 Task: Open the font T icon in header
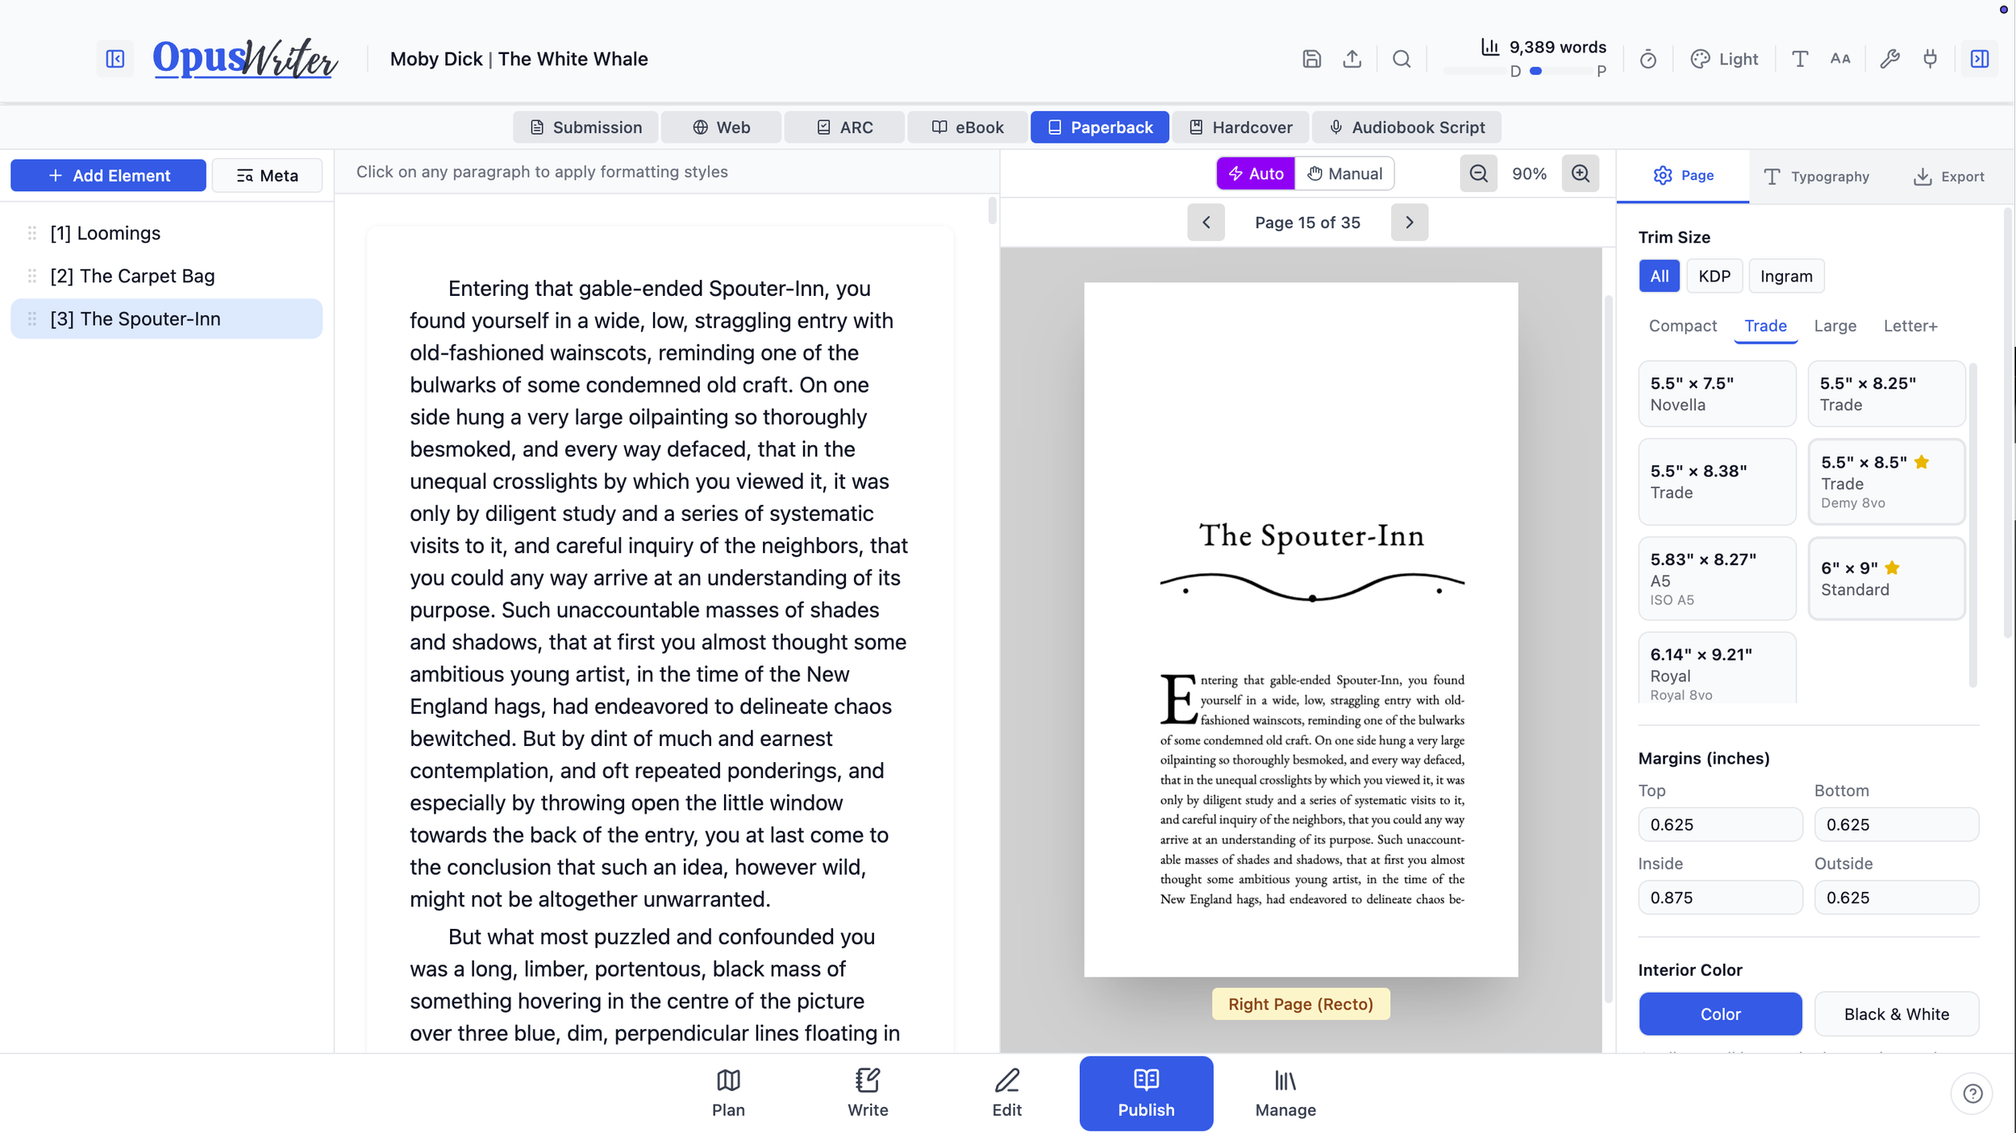tap(1800, 59)
